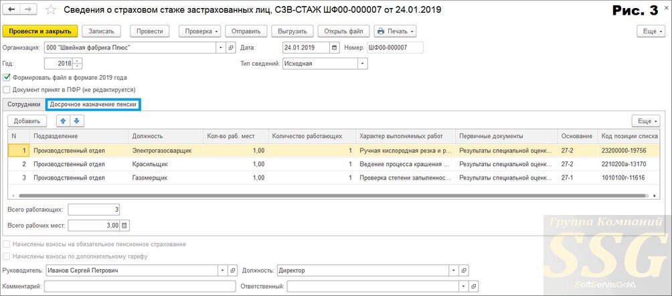This screenshot has height=296, width=672.
Task: Click the Провести button
Action: (x=149, y=31)
